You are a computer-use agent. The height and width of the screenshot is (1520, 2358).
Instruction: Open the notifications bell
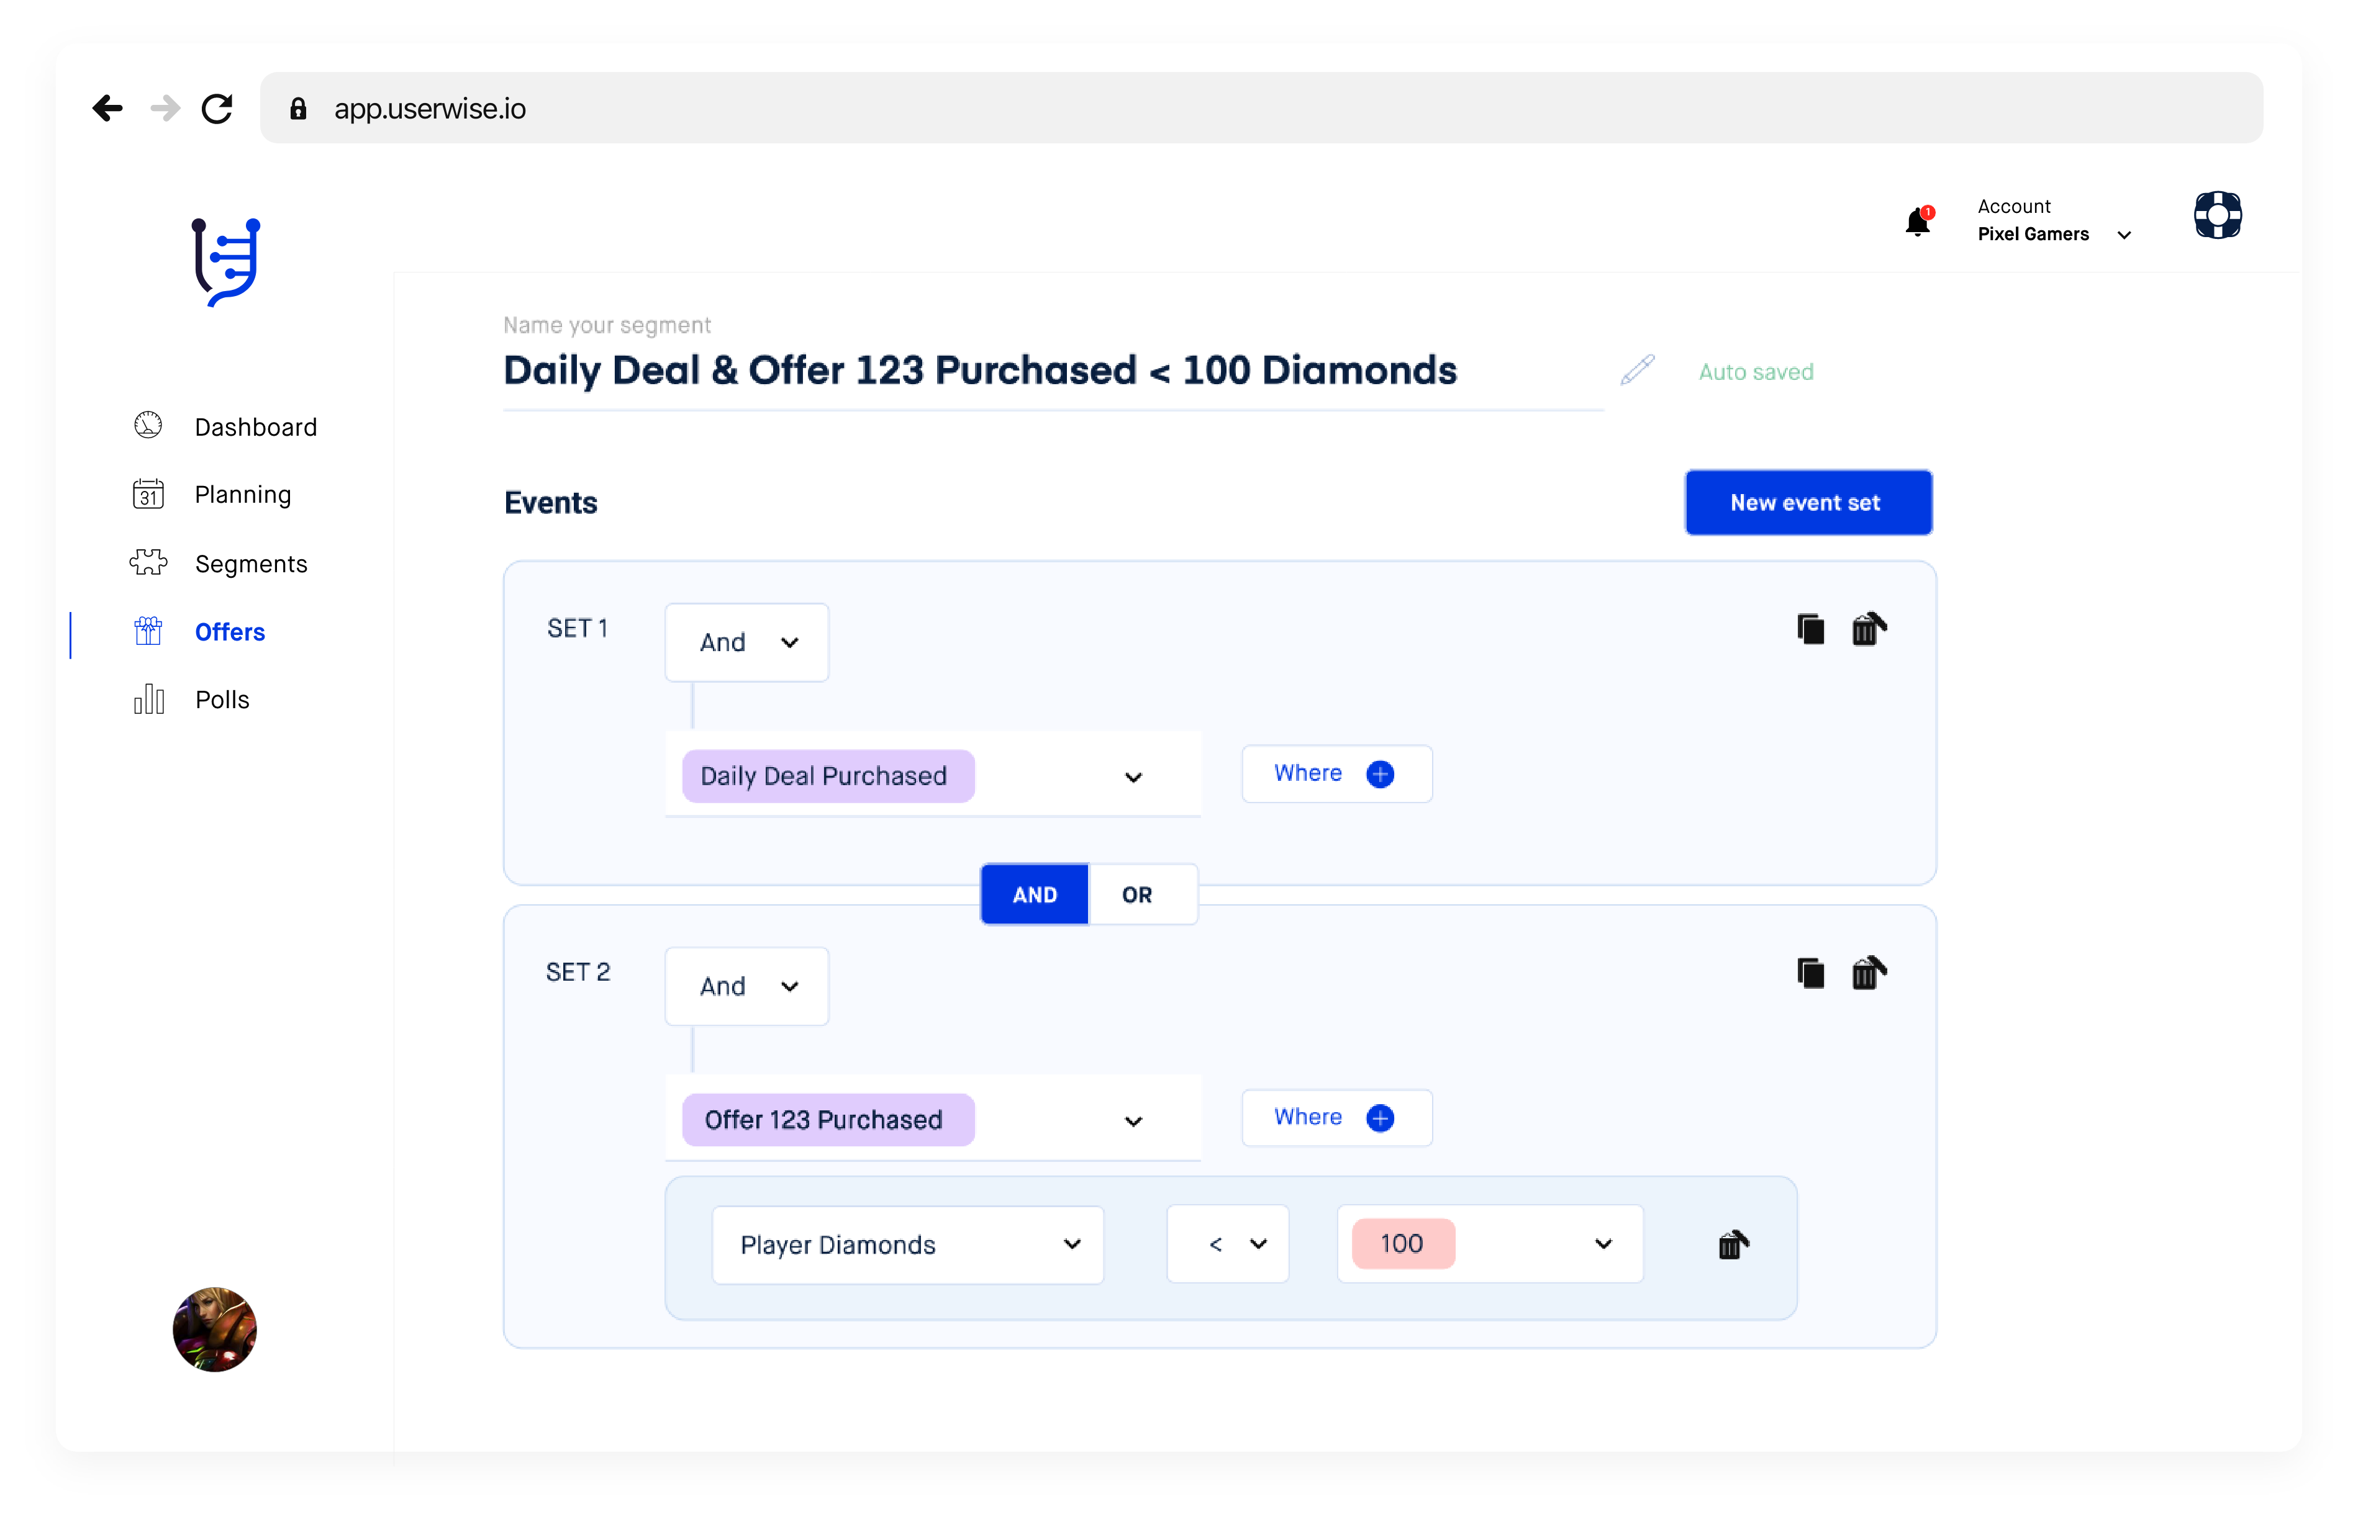tap(1918, 221)
